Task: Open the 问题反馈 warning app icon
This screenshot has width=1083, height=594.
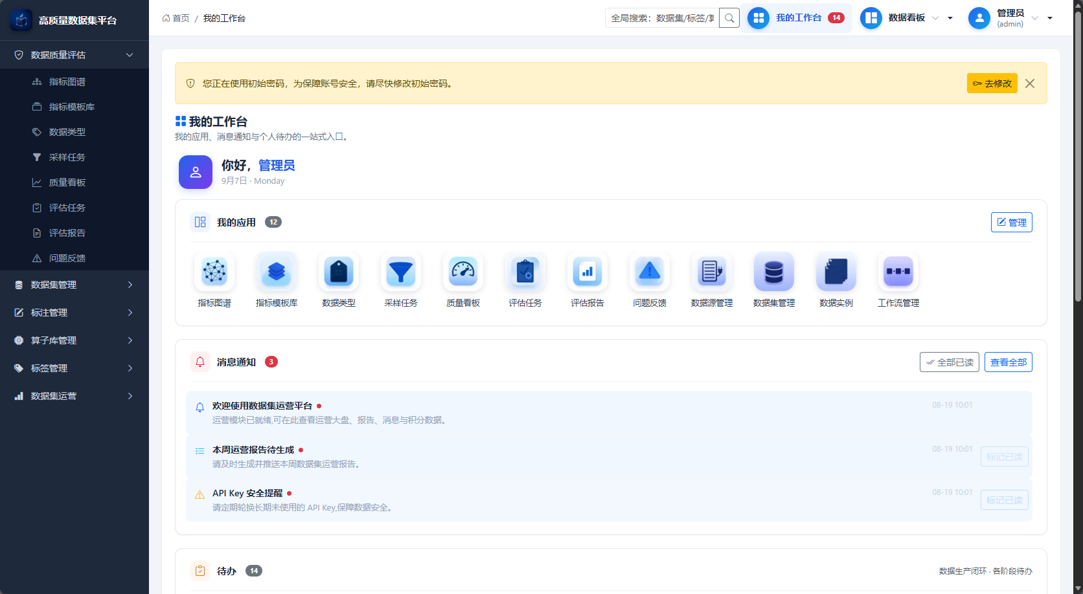Action: pos(650,272)
